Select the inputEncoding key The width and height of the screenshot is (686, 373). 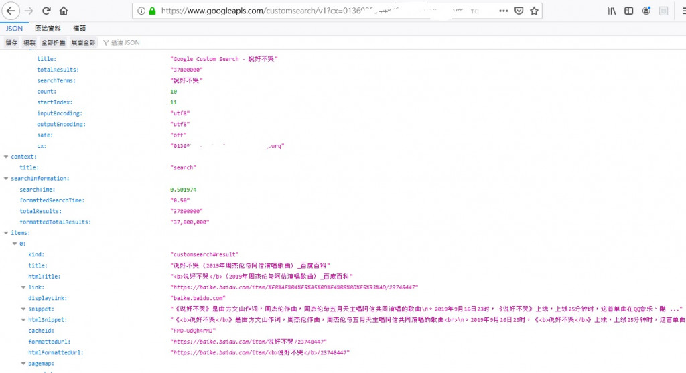[60, 113]
